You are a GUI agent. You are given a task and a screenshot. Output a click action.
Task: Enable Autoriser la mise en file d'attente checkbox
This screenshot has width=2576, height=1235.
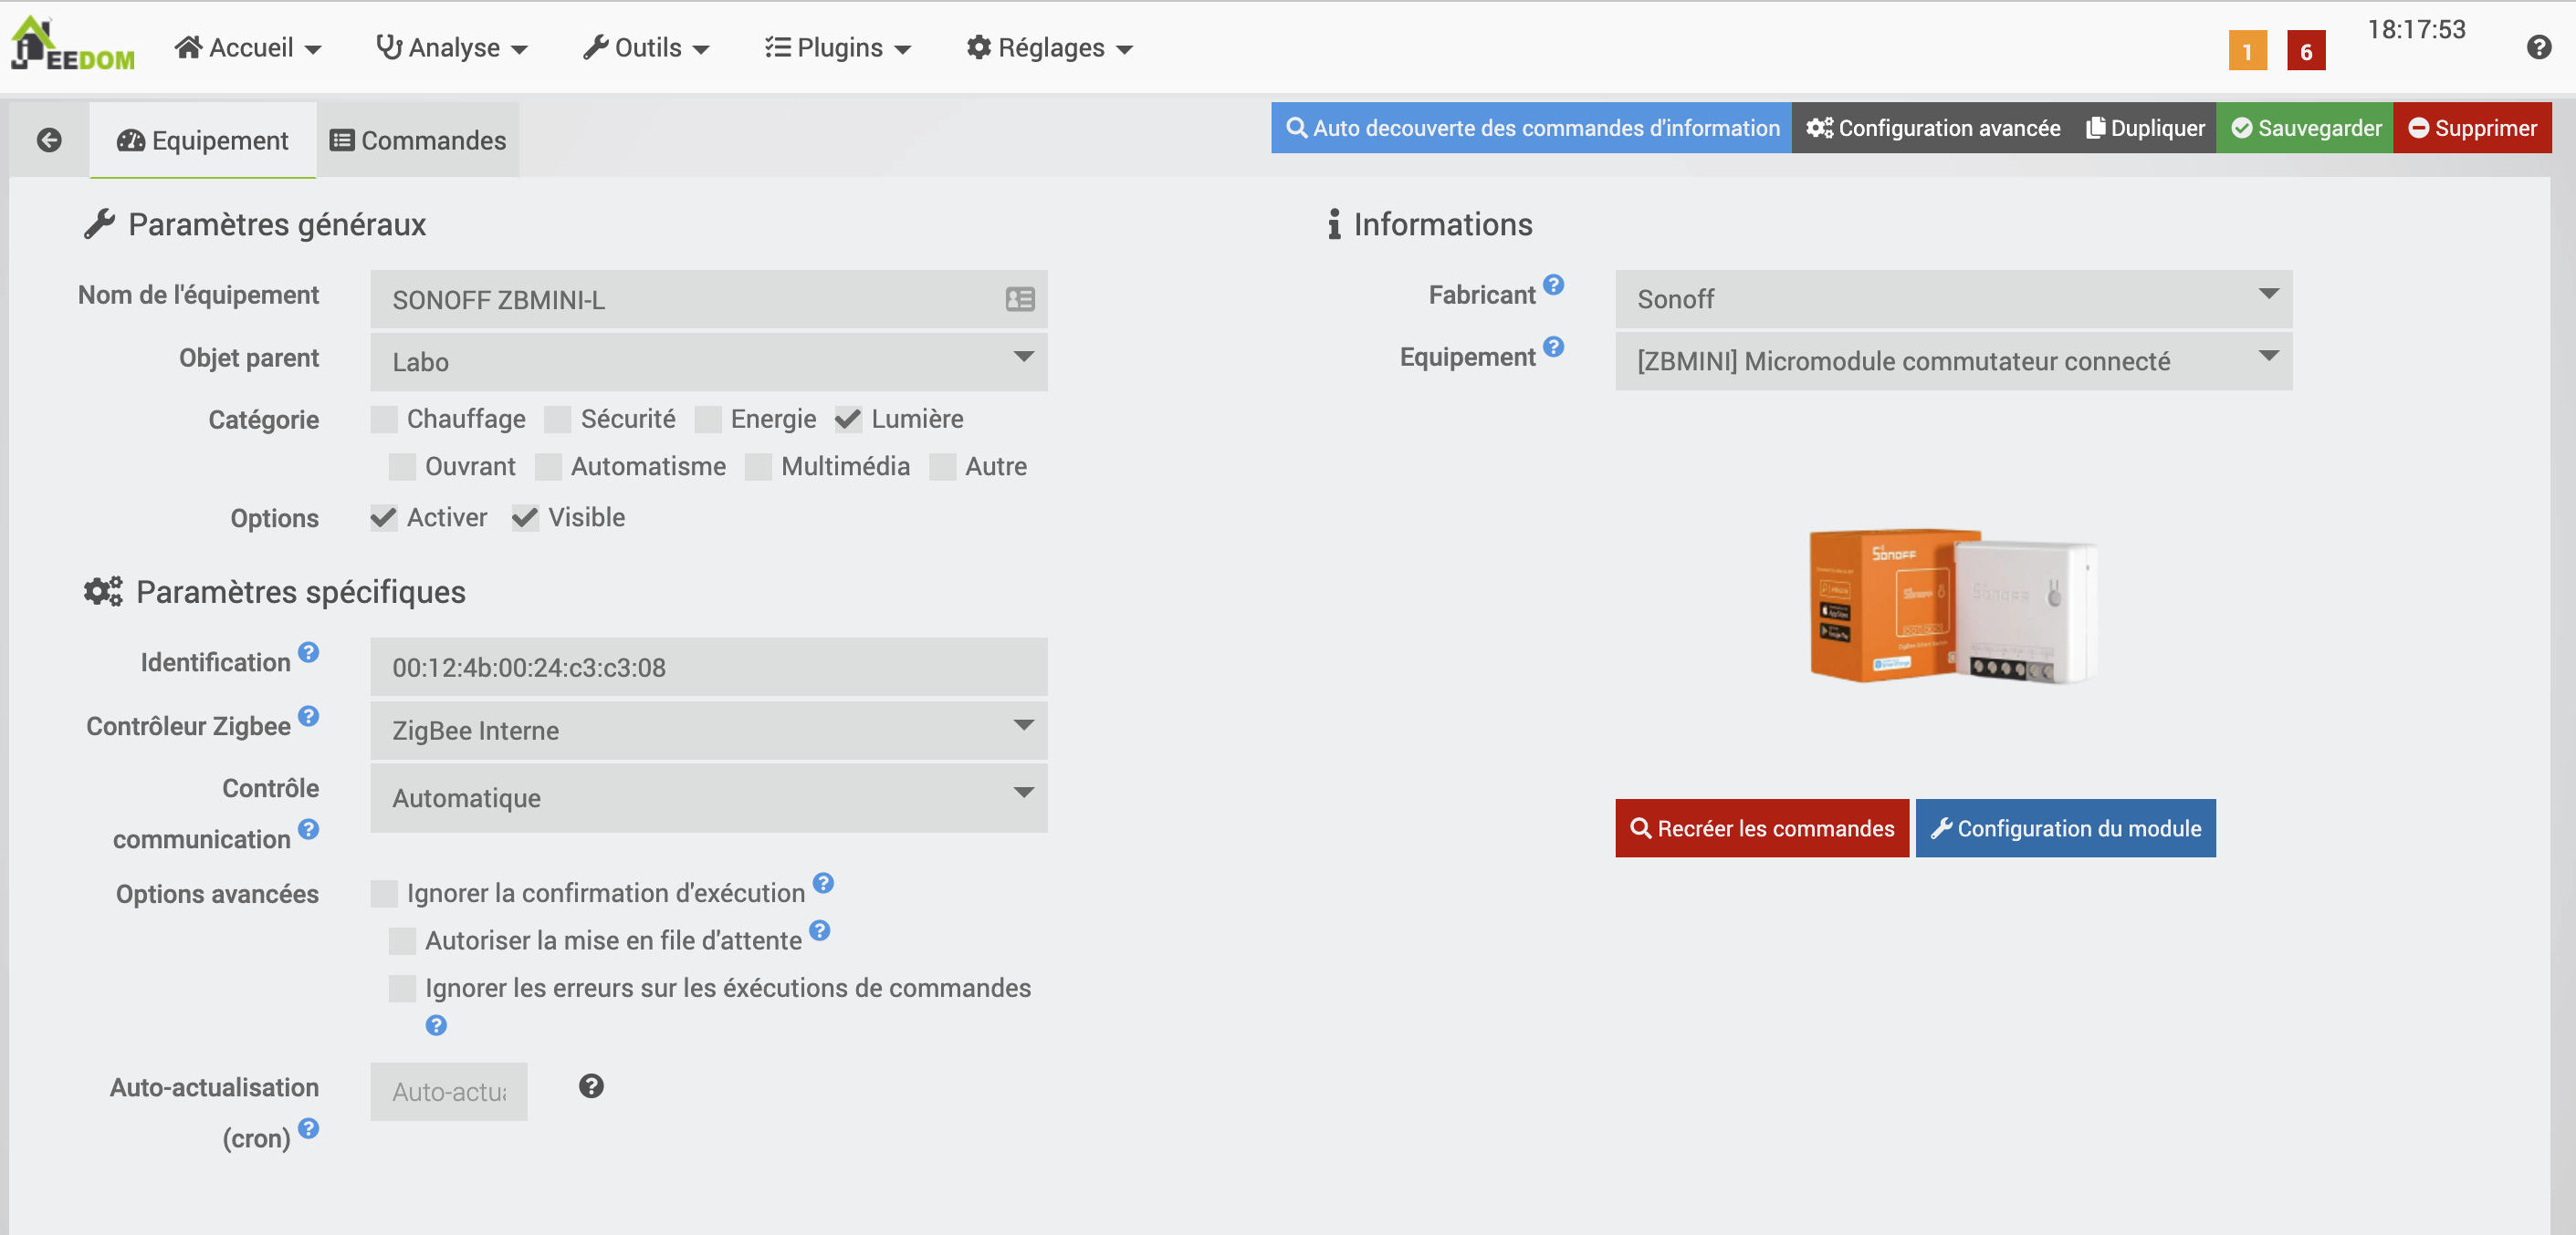(402, 941)
